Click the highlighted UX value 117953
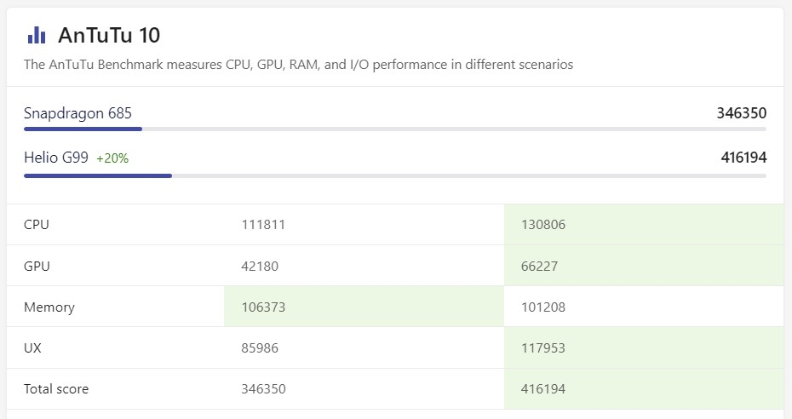Viewport: 792px width, 419px height. (542, 347)
